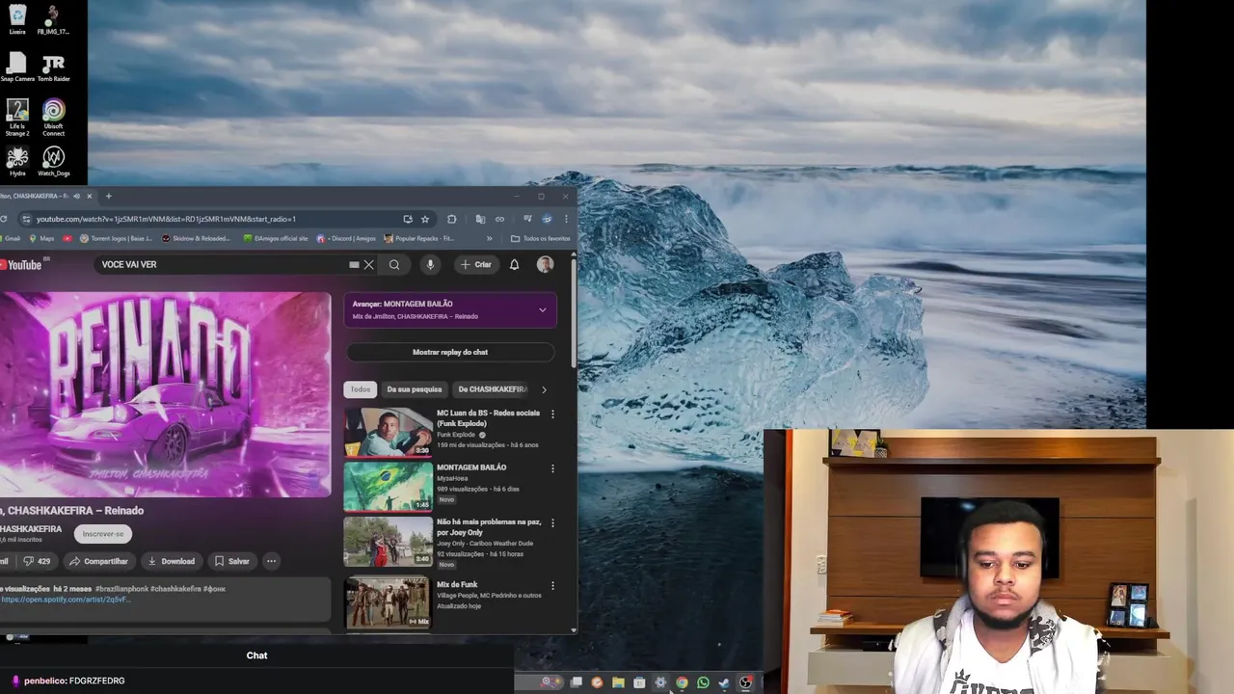Image resolution: width=1234 pixels, height=694 pixels.
Task: Open more actions ellipsis under video
Action: (x=272, y=561)
